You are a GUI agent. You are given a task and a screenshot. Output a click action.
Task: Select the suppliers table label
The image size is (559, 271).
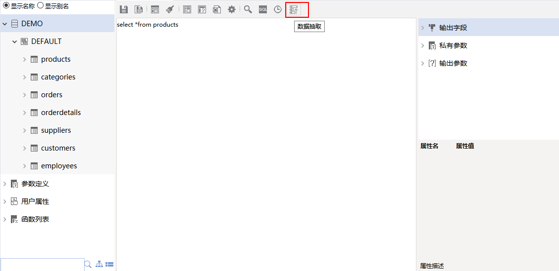56,130
